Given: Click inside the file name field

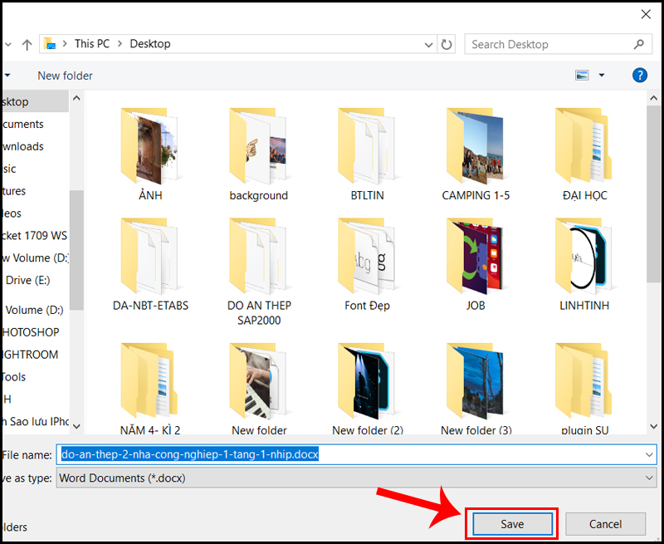Looking at the screenshot, I should [x=249, y=453].
